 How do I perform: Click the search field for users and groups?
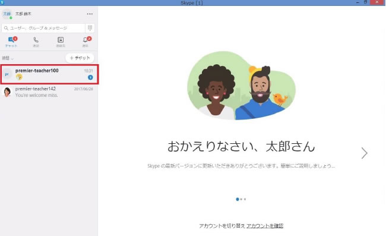tap(43, 28)
